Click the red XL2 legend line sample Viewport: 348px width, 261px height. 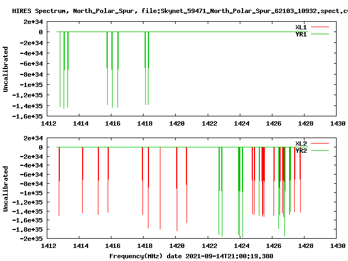pos(320,144)
